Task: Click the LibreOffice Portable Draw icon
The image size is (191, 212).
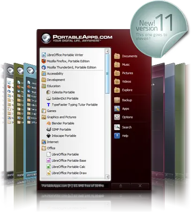Action: 49,173
